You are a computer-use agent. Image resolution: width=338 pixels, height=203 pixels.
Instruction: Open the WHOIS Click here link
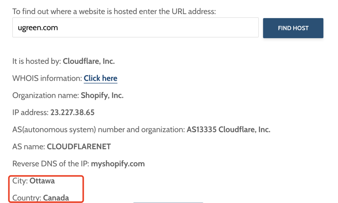[100, 78]
